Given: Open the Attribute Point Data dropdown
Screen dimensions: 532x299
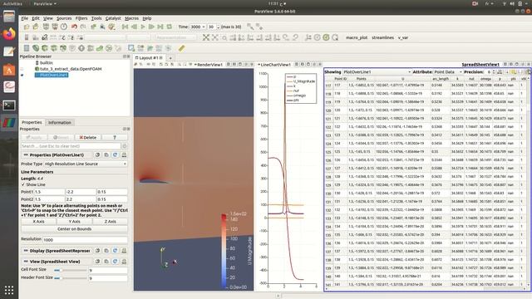Looking at the screenshot, I should [x=448, y=72].
